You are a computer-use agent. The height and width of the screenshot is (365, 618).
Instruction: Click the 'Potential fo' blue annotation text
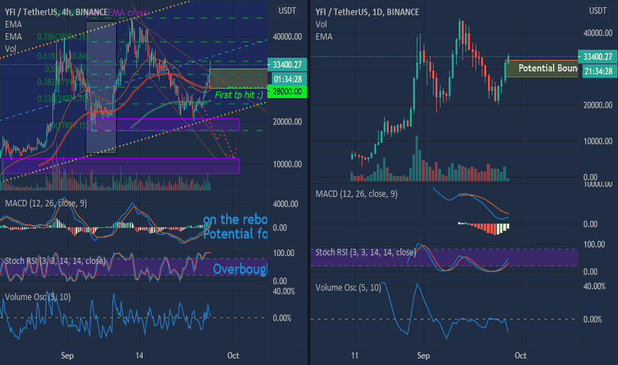pyautogui.click(x=235, y=234)
